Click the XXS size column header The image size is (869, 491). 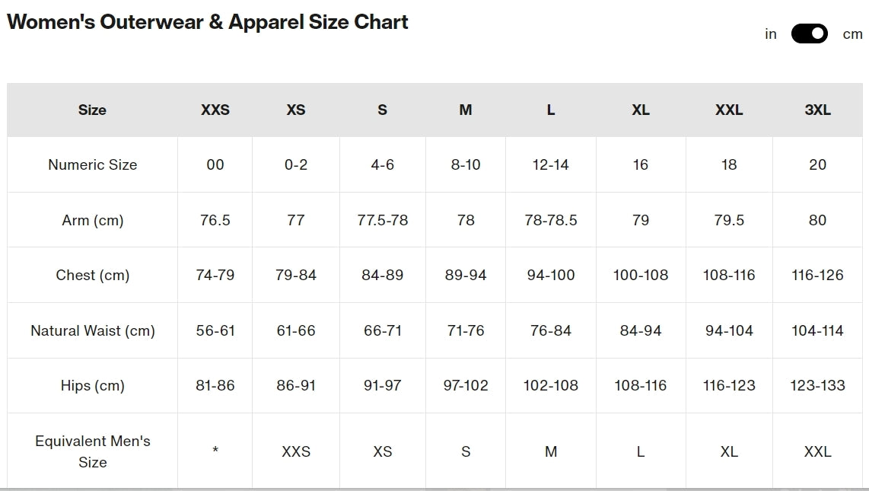(215, 110)
